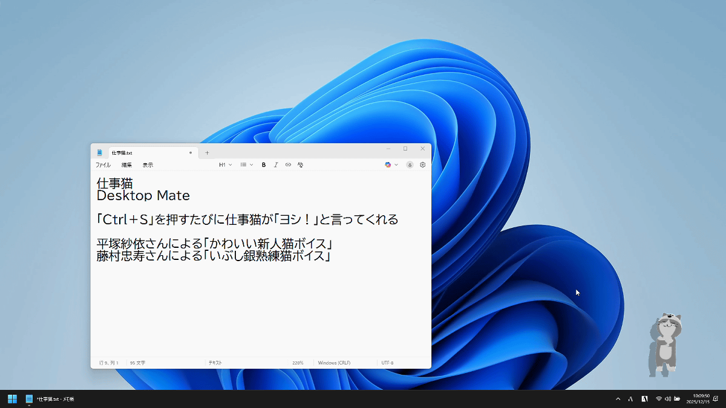Click the Wi-Fi network tray icon
This screenshot has width=726, height=408.
click(659, 399)
